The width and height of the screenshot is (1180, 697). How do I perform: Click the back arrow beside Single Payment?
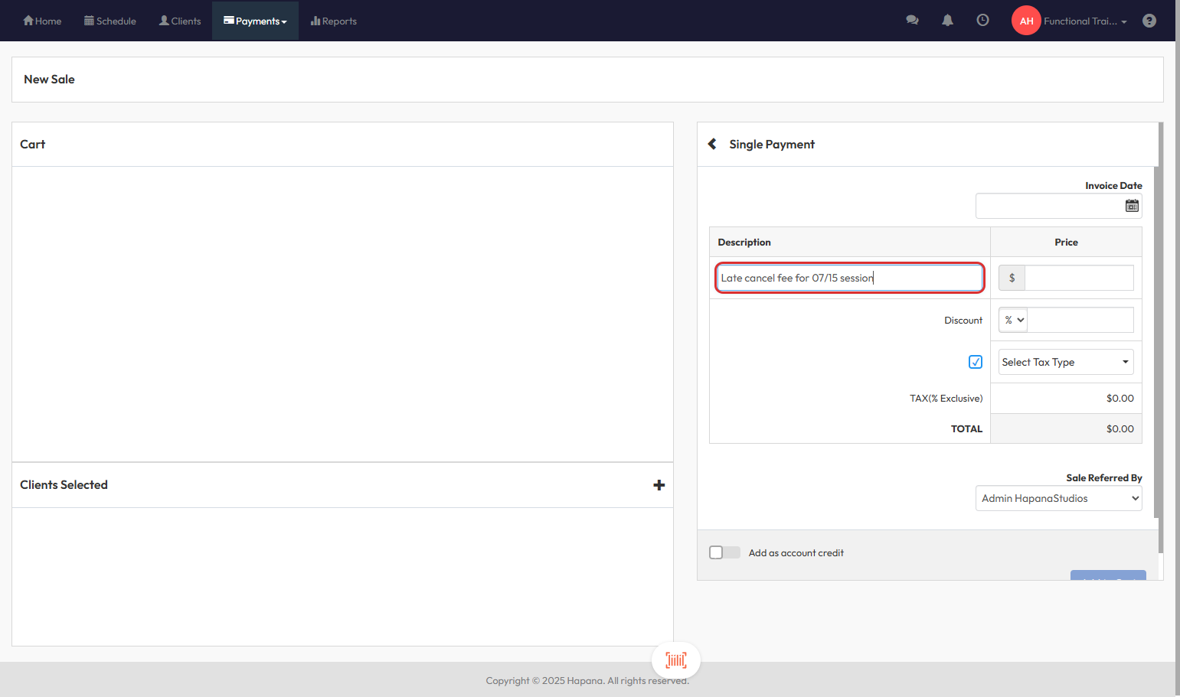pyautogui.click(x=712, y=144)
